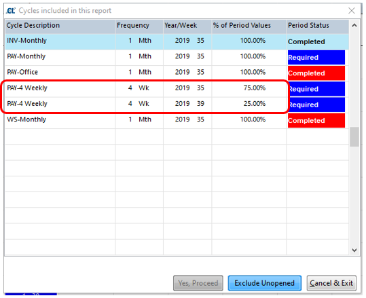366x298 pixels.
Task: Click the Cancel & Exit button
Action: point(331,283)
